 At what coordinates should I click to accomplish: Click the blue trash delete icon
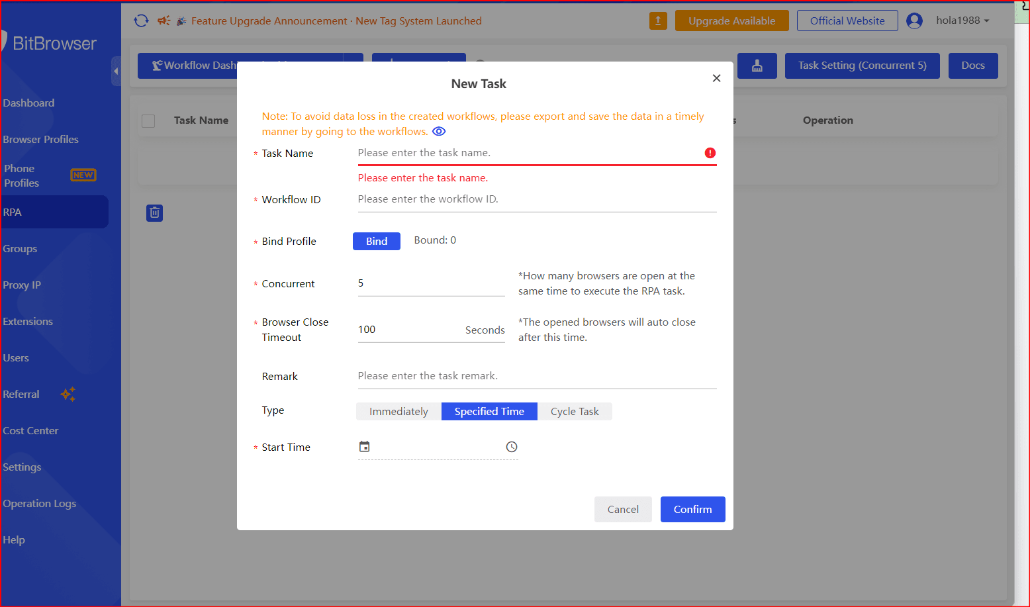tap(154, 212)
